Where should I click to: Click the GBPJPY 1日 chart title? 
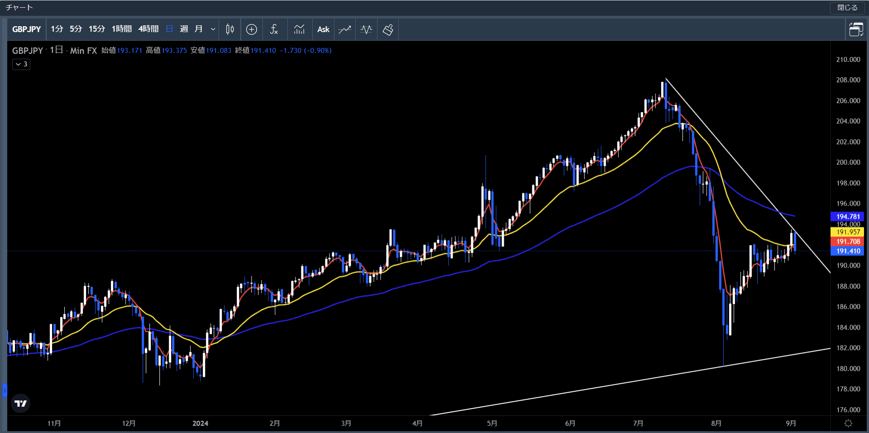[x=38, y=50]
